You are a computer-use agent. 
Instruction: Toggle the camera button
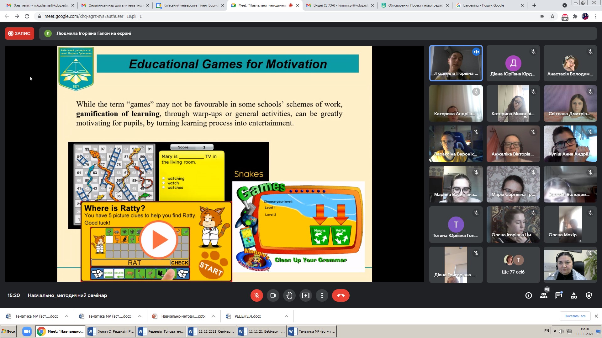point(273,295)
